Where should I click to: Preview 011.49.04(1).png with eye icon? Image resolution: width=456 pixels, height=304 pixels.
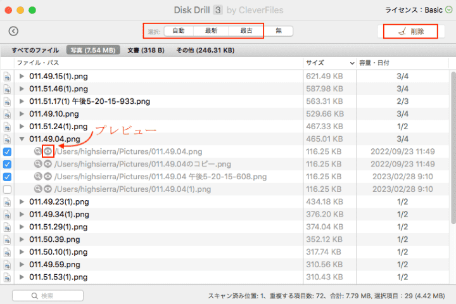pyautogui.click(x=47, y=189)
